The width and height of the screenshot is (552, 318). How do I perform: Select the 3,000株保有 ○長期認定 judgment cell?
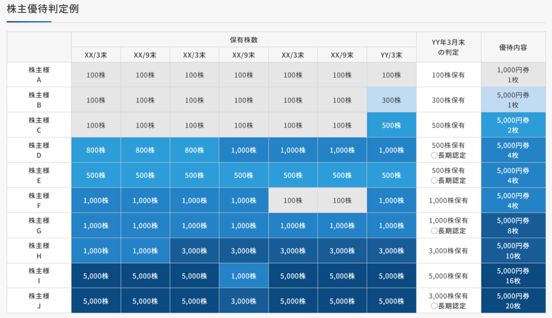pyautogui.click(x=448, y=301)
